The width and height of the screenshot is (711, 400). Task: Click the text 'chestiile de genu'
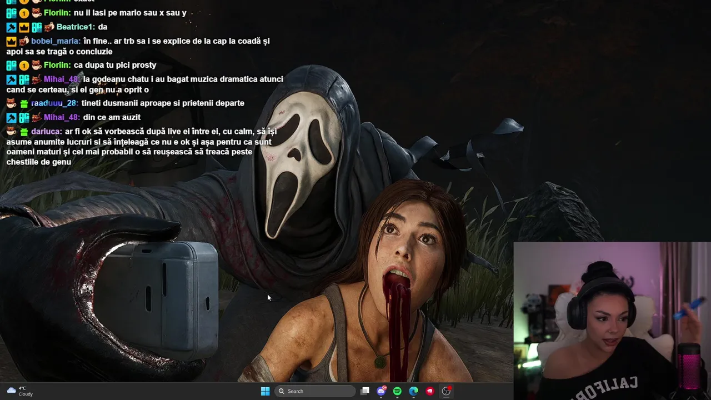coord(39,162)
